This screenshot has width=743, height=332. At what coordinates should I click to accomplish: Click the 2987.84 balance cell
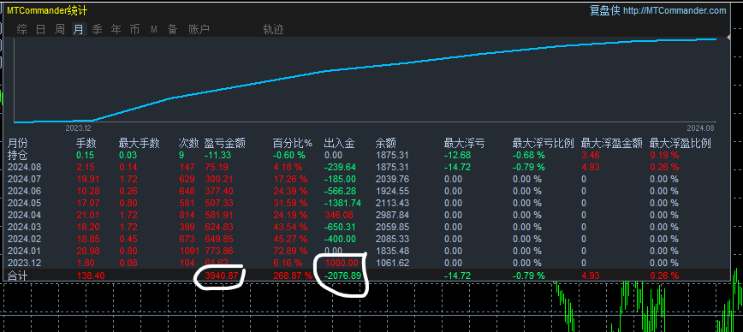coord(392,215)
